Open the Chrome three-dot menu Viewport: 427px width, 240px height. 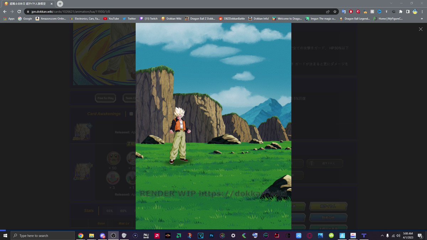[x=422, y=11]
